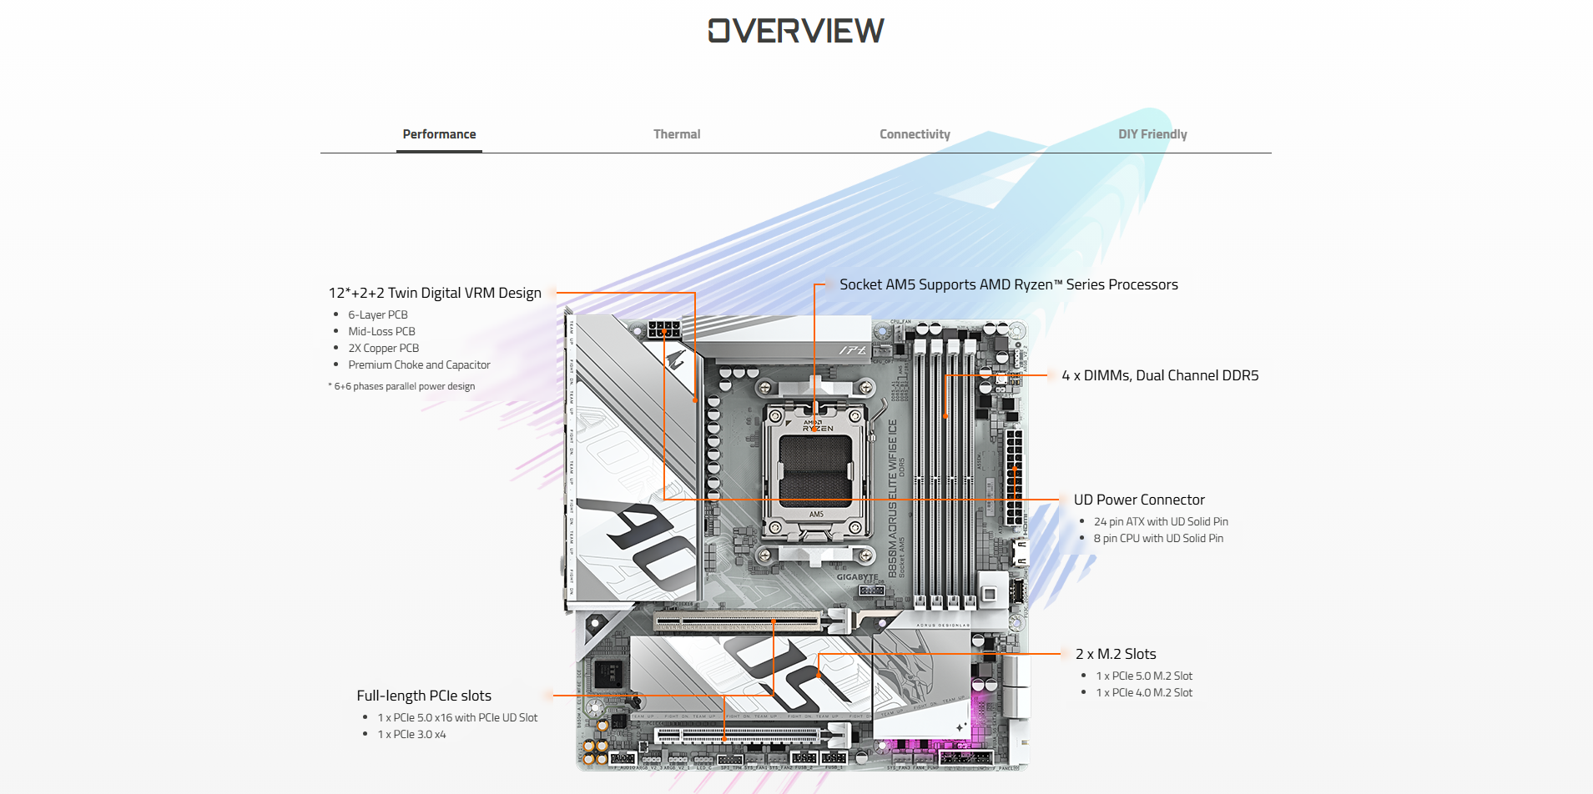The image size is (1593, 794).
Task: Click the M.2 heatsink on the motherboard
Action: coord(751,674)
